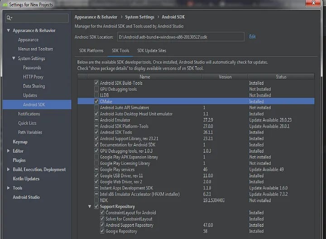The width and height of the screenshot is (326, 239).
Task: Check the NDK checkbox
Action: click(96, 200)
